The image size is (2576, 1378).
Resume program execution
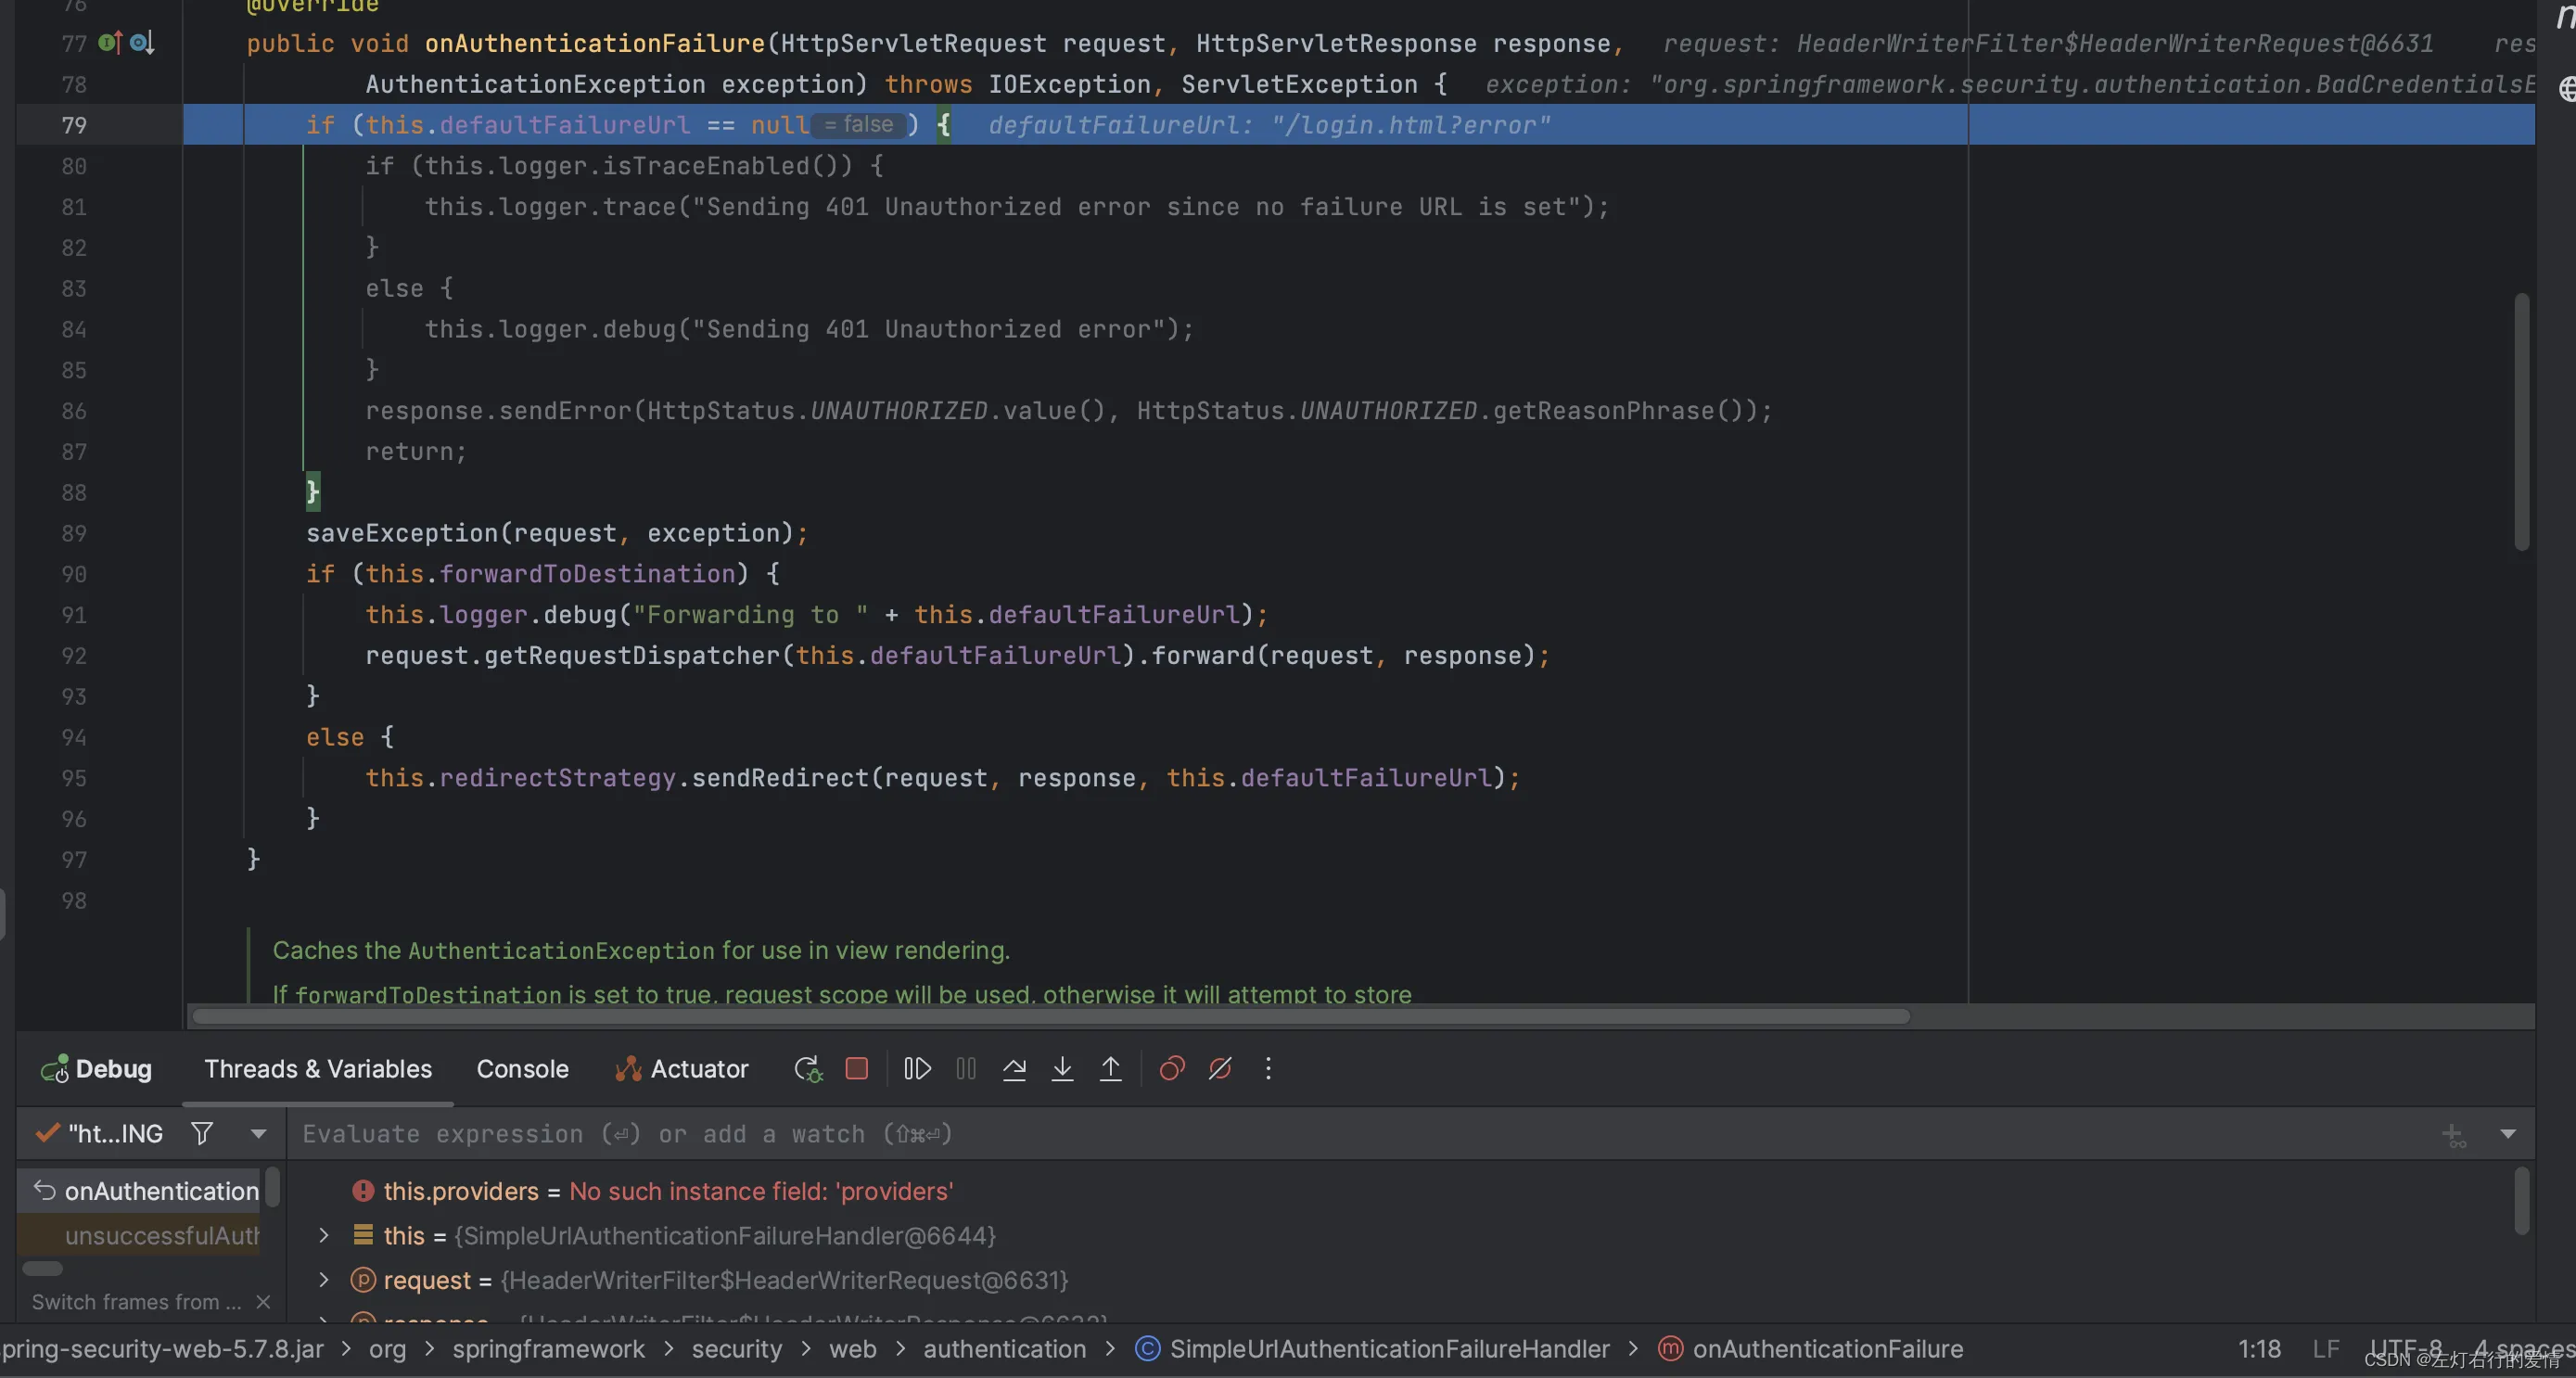click(917, 1069)
